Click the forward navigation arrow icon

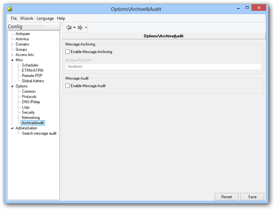tap(80, 28)
